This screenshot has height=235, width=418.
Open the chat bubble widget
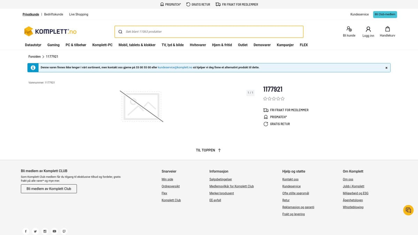[x=408, y=210]
